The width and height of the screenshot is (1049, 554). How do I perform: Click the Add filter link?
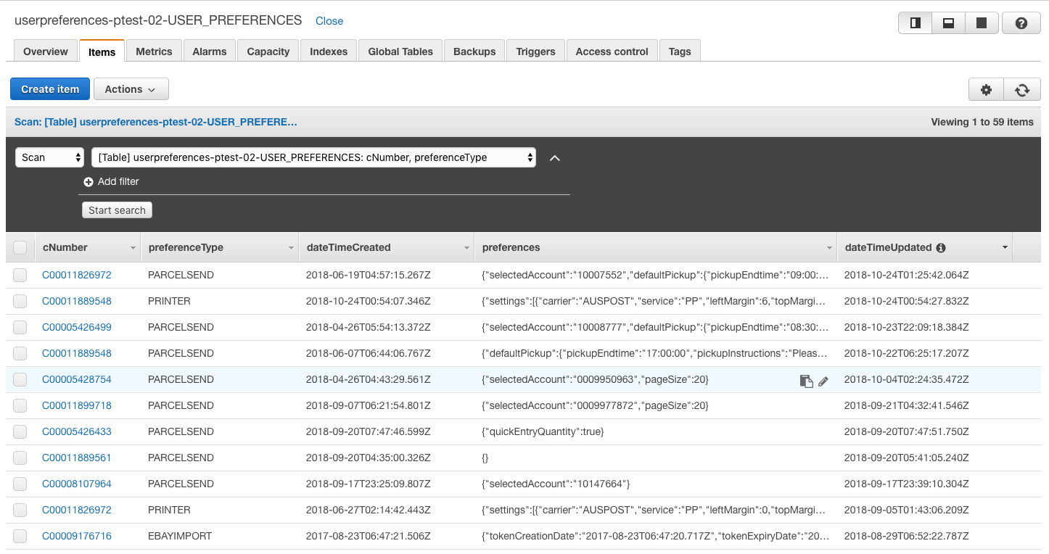(x=118, y=182)
